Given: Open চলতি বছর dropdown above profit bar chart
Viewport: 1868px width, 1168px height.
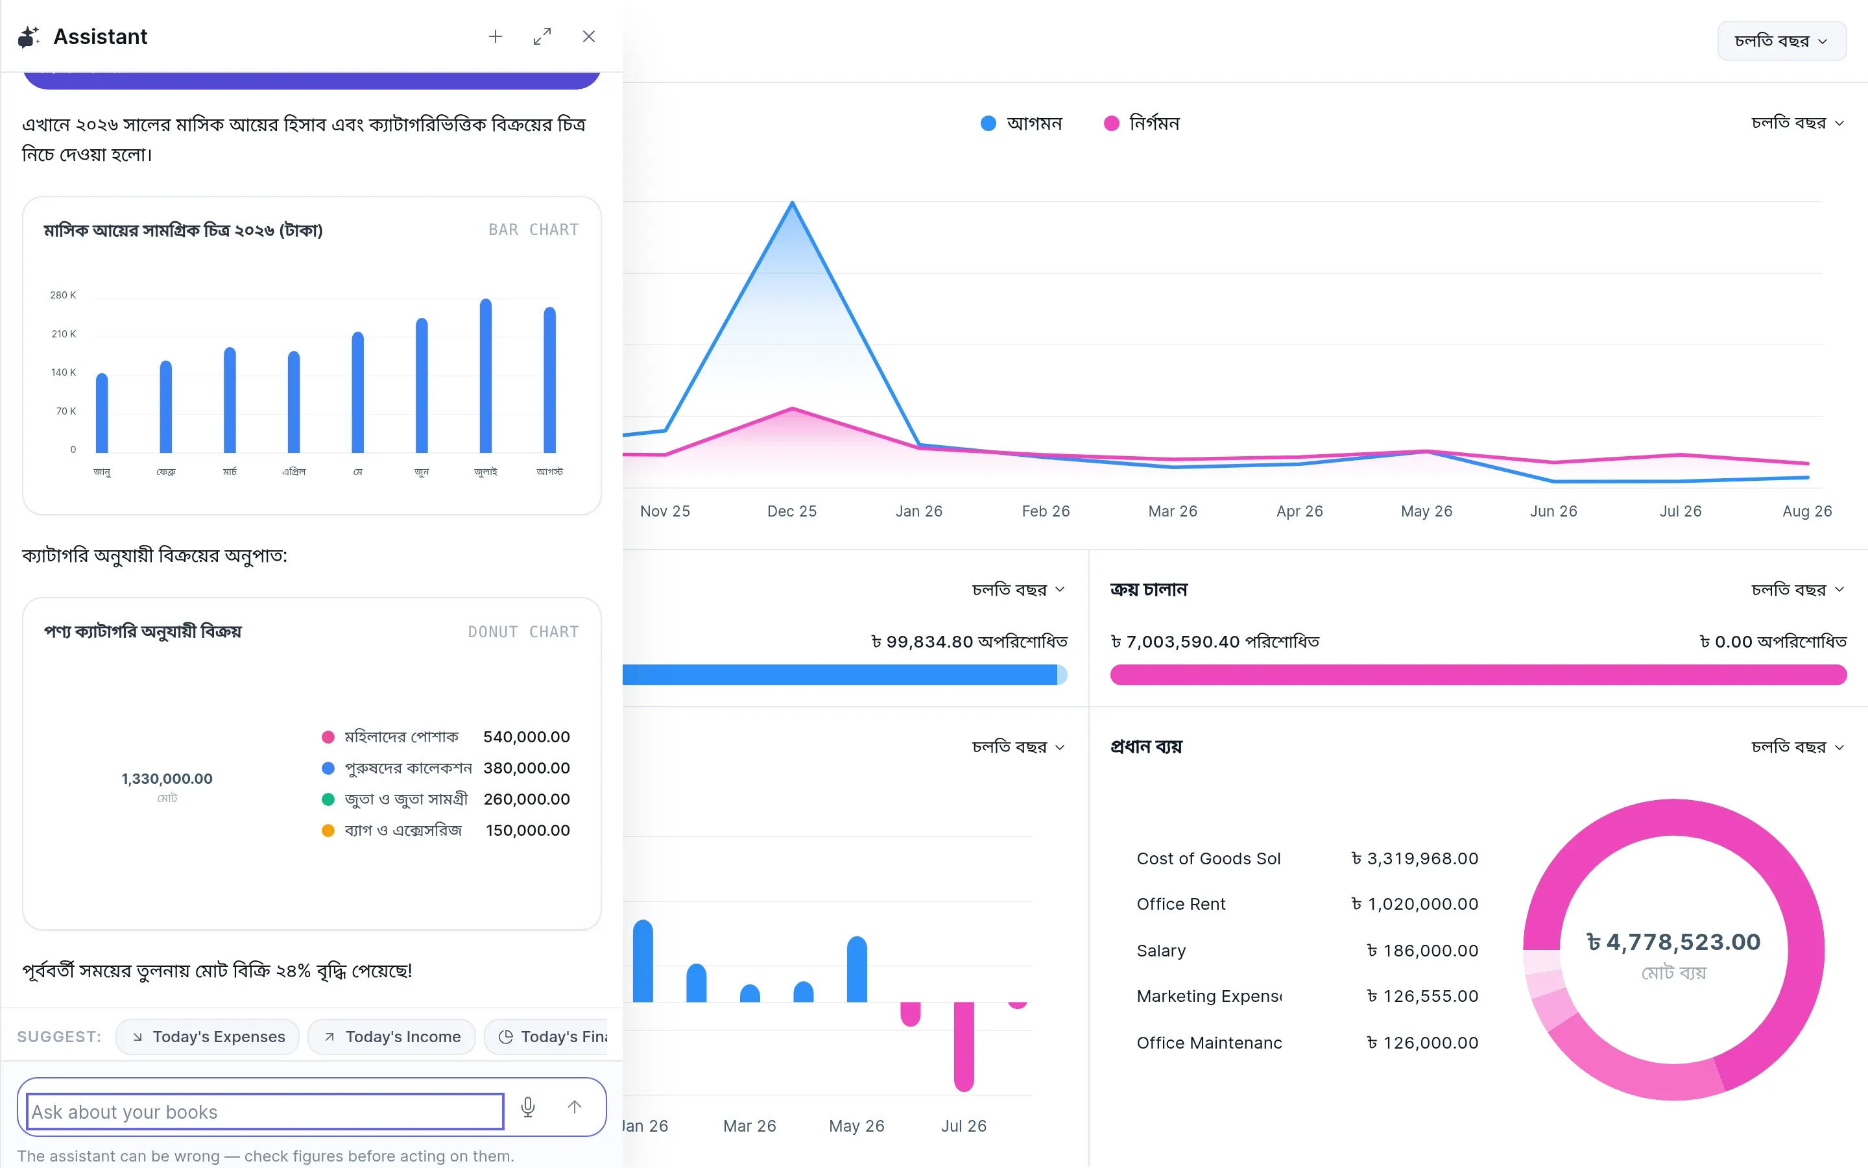Looking at the screenshot, I should (x=1018, y=747).
